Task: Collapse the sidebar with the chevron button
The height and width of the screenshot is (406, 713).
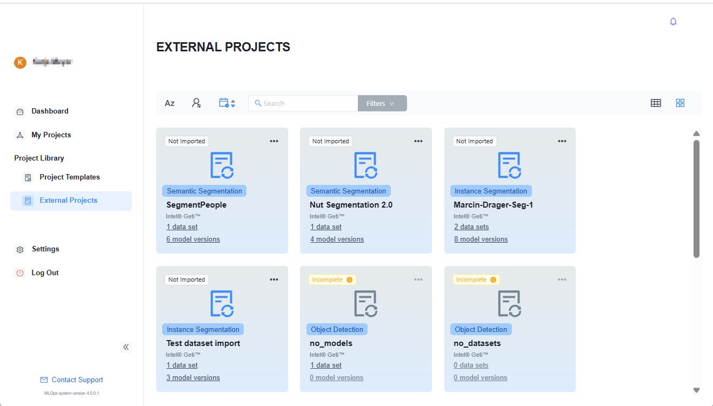Action: [126, 347]
